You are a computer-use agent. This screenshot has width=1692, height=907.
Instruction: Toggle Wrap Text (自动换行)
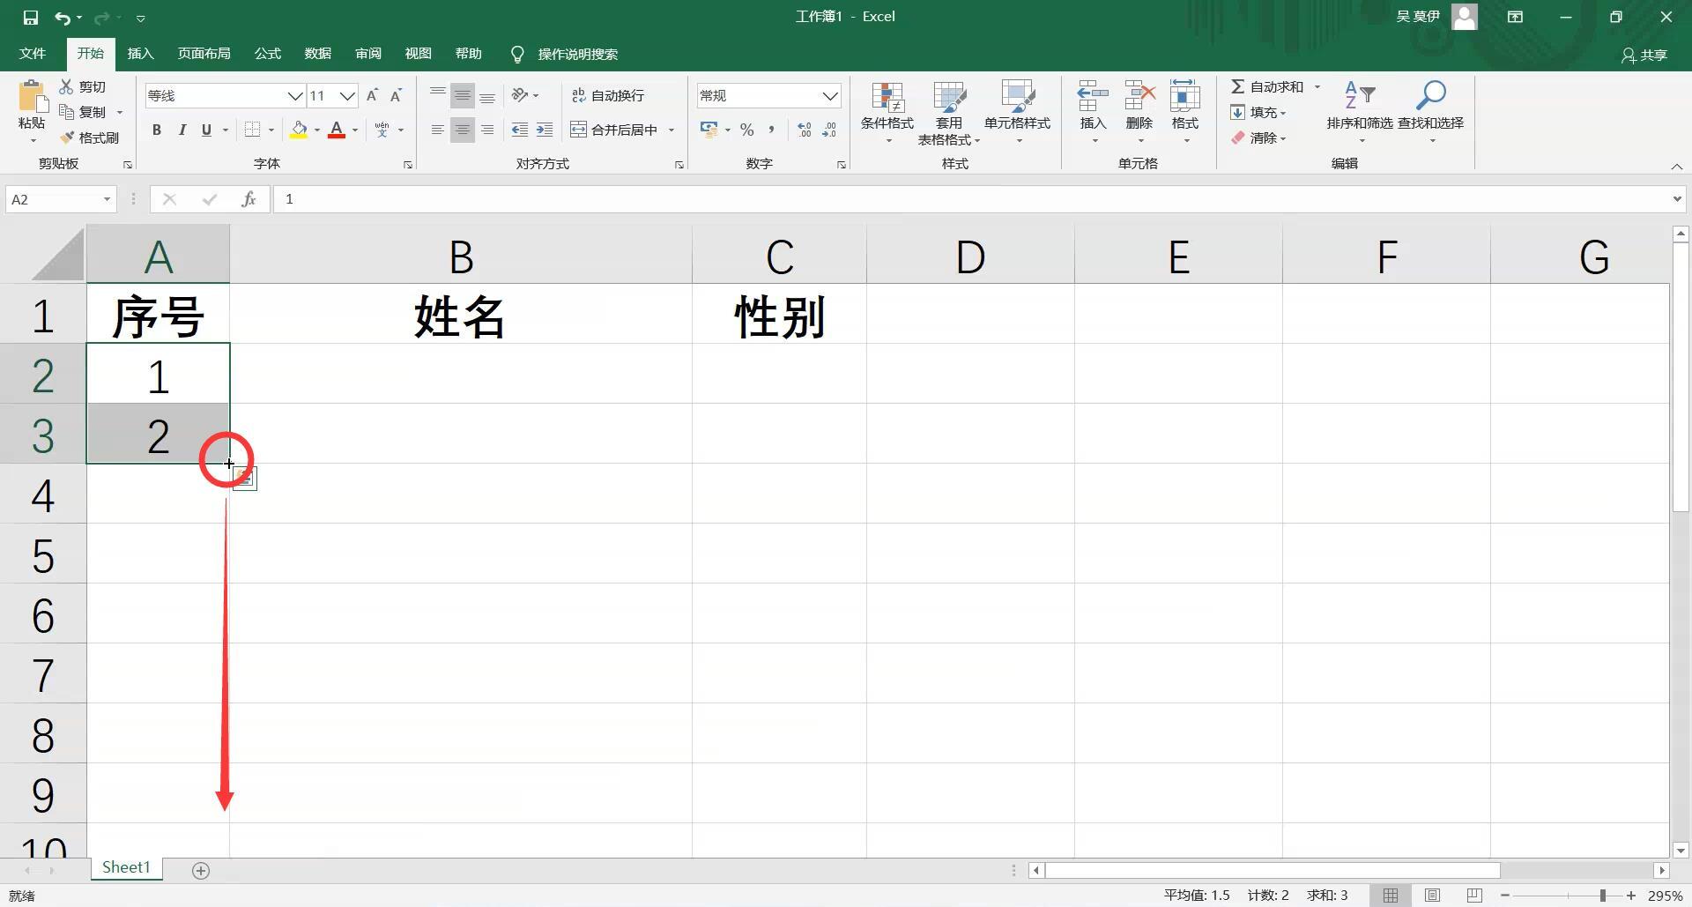609,95
